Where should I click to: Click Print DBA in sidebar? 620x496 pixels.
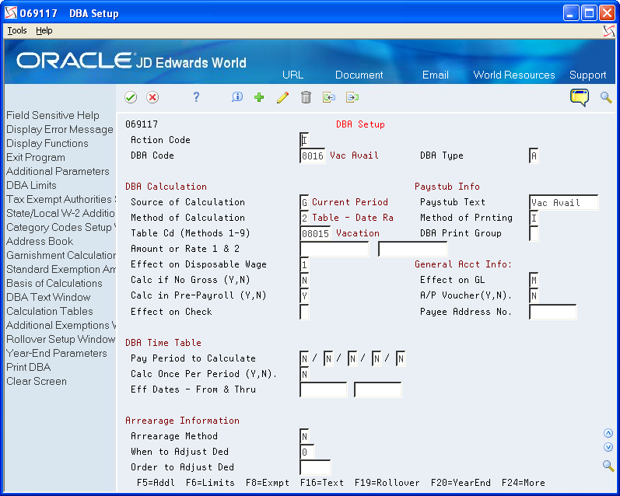(29, 367)
